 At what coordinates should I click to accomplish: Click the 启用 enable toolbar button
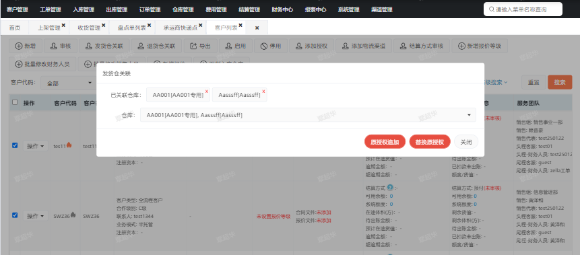pos(235,46)
